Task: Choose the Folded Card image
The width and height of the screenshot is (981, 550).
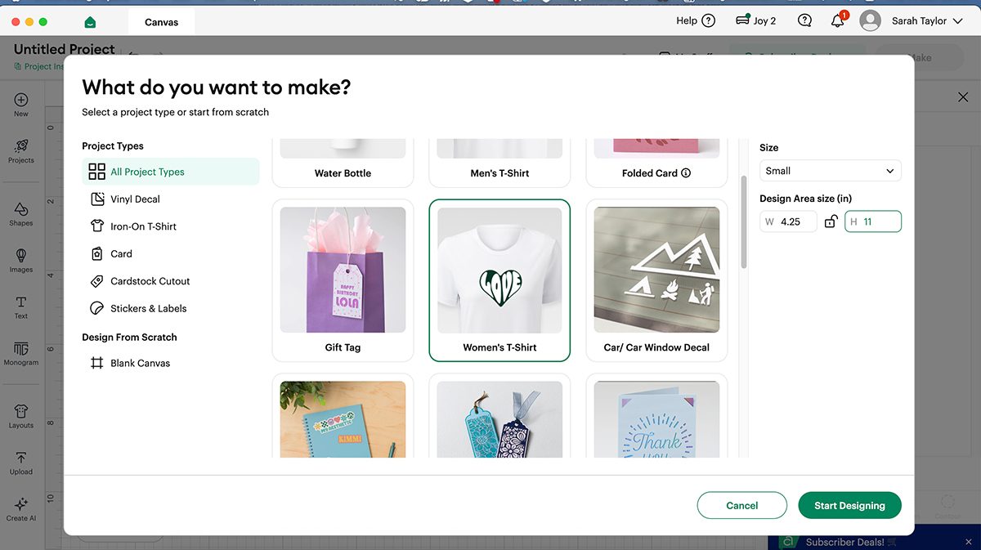Action: (x=656, y=148)
